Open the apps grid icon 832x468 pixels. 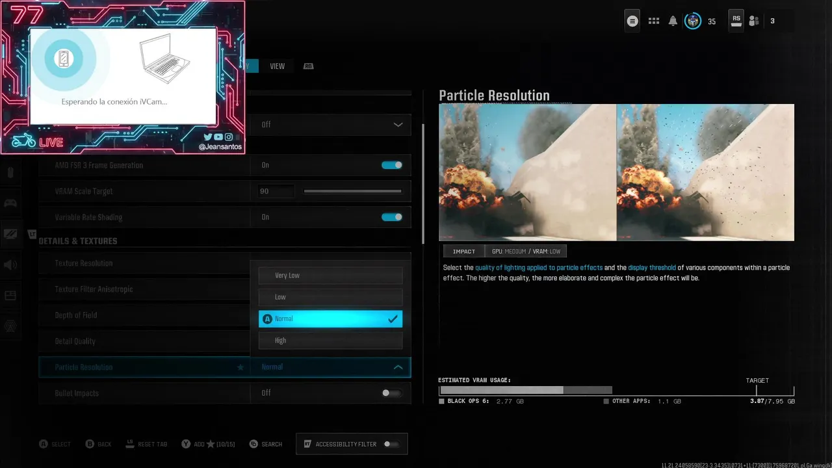[x=654, y=21]
